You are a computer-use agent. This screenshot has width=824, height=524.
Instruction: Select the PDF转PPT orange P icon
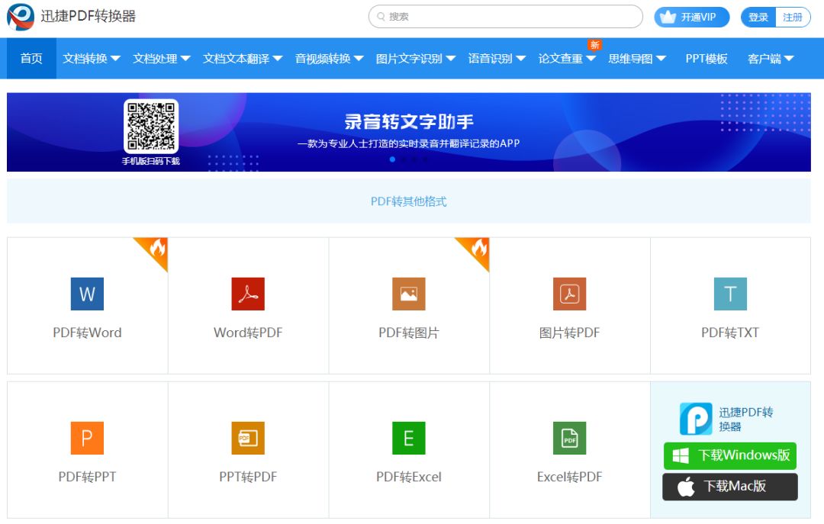87,439
